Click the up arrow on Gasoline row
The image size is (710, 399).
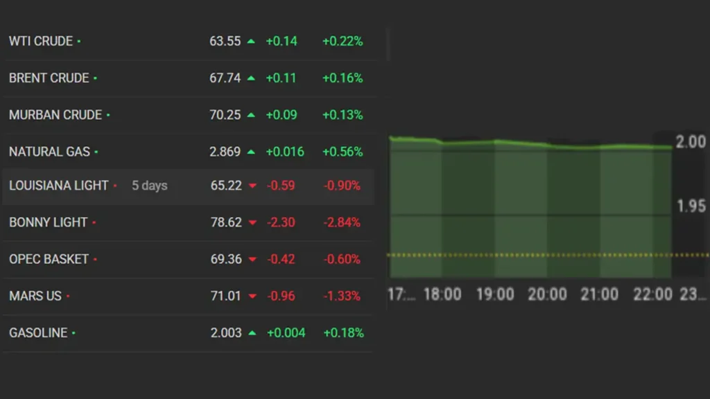pyautogui.click(x=252, y=333)
